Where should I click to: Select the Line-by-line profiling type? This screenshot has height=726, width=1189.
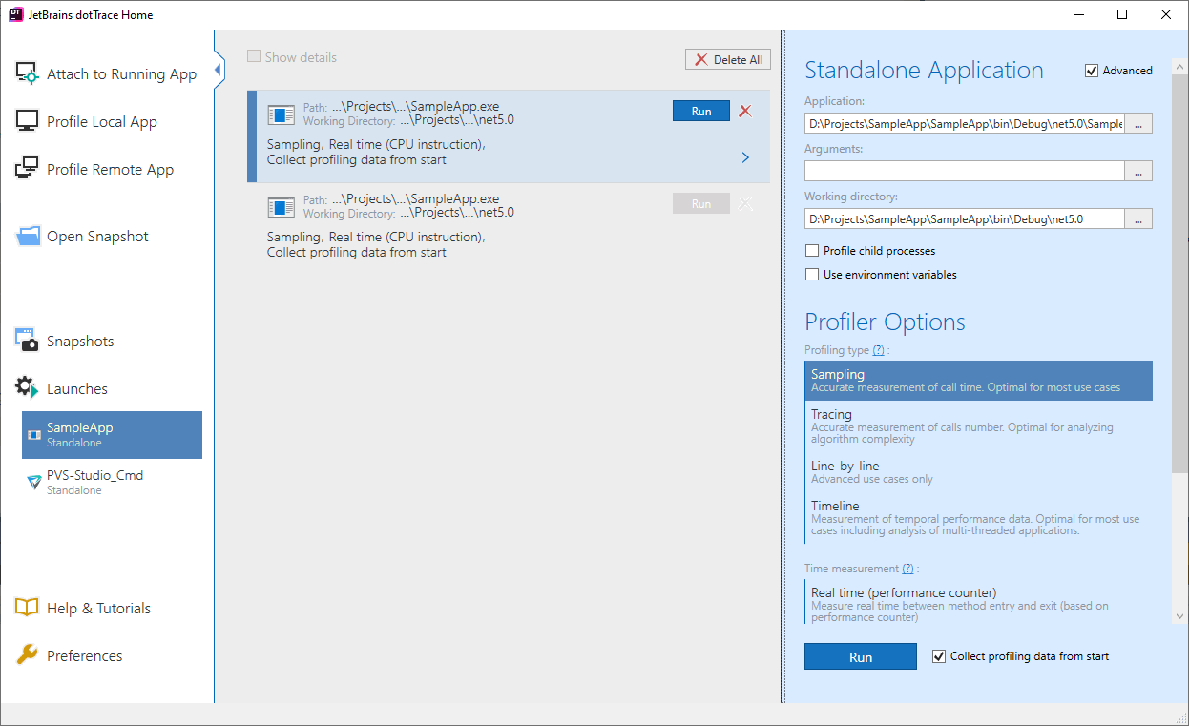(978, 472)
